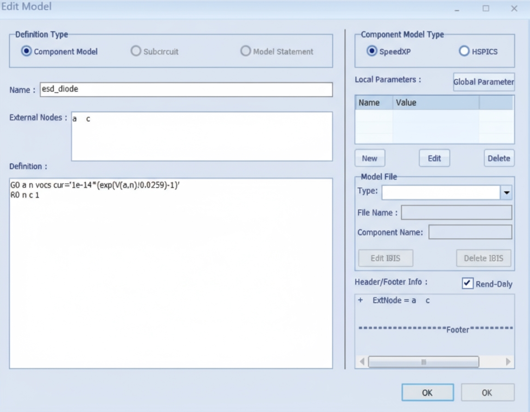Click the left arrow of the horizontal scrollbar

coord(362,362)
